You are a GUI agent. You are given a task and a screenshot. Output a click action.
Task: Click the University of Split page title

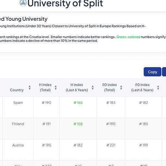65,4
